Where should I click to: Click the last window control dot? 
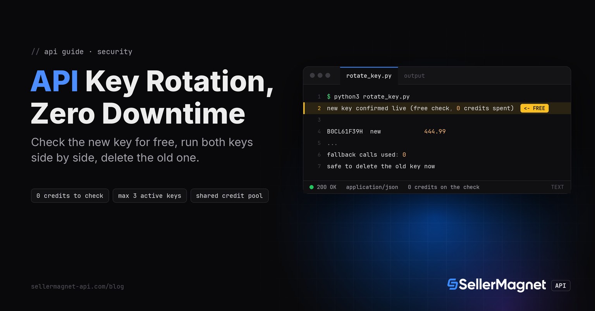click(x=328, y=75)
